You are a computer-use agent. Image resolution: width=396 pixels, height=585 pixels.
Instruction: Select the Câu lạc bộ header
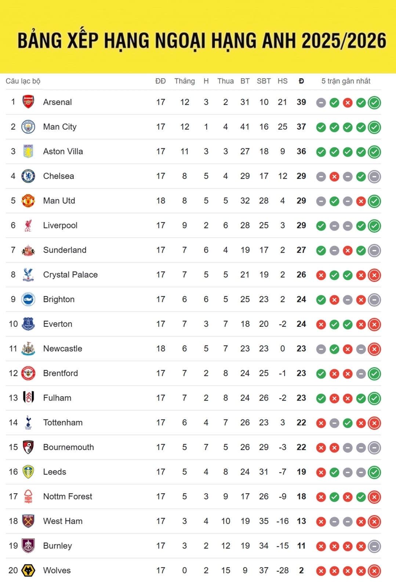tap(23, 81)
